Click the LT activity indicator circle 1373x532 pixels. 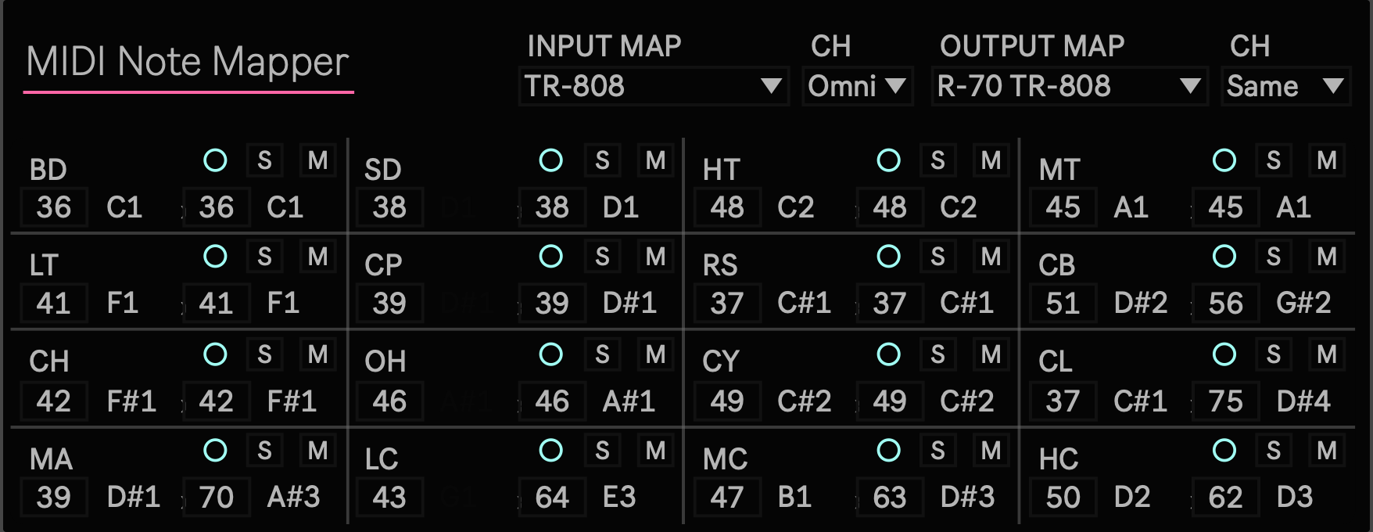pos(215,256)
